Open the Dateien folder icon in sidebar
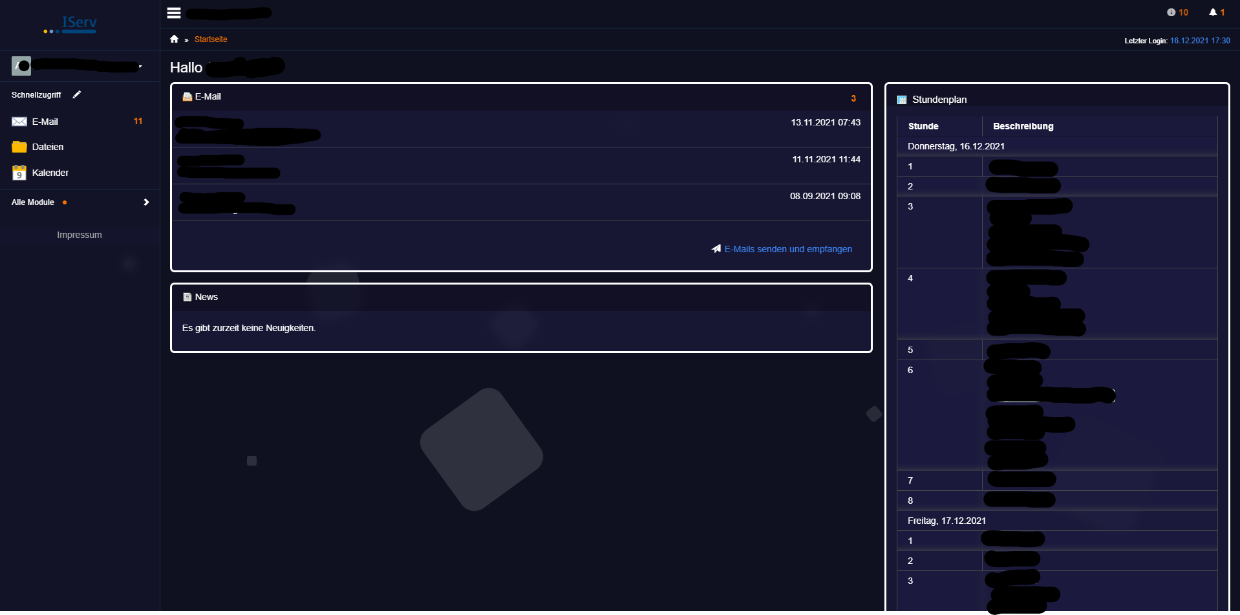This screenshot has width=1240, height=615. coord(19,147)
